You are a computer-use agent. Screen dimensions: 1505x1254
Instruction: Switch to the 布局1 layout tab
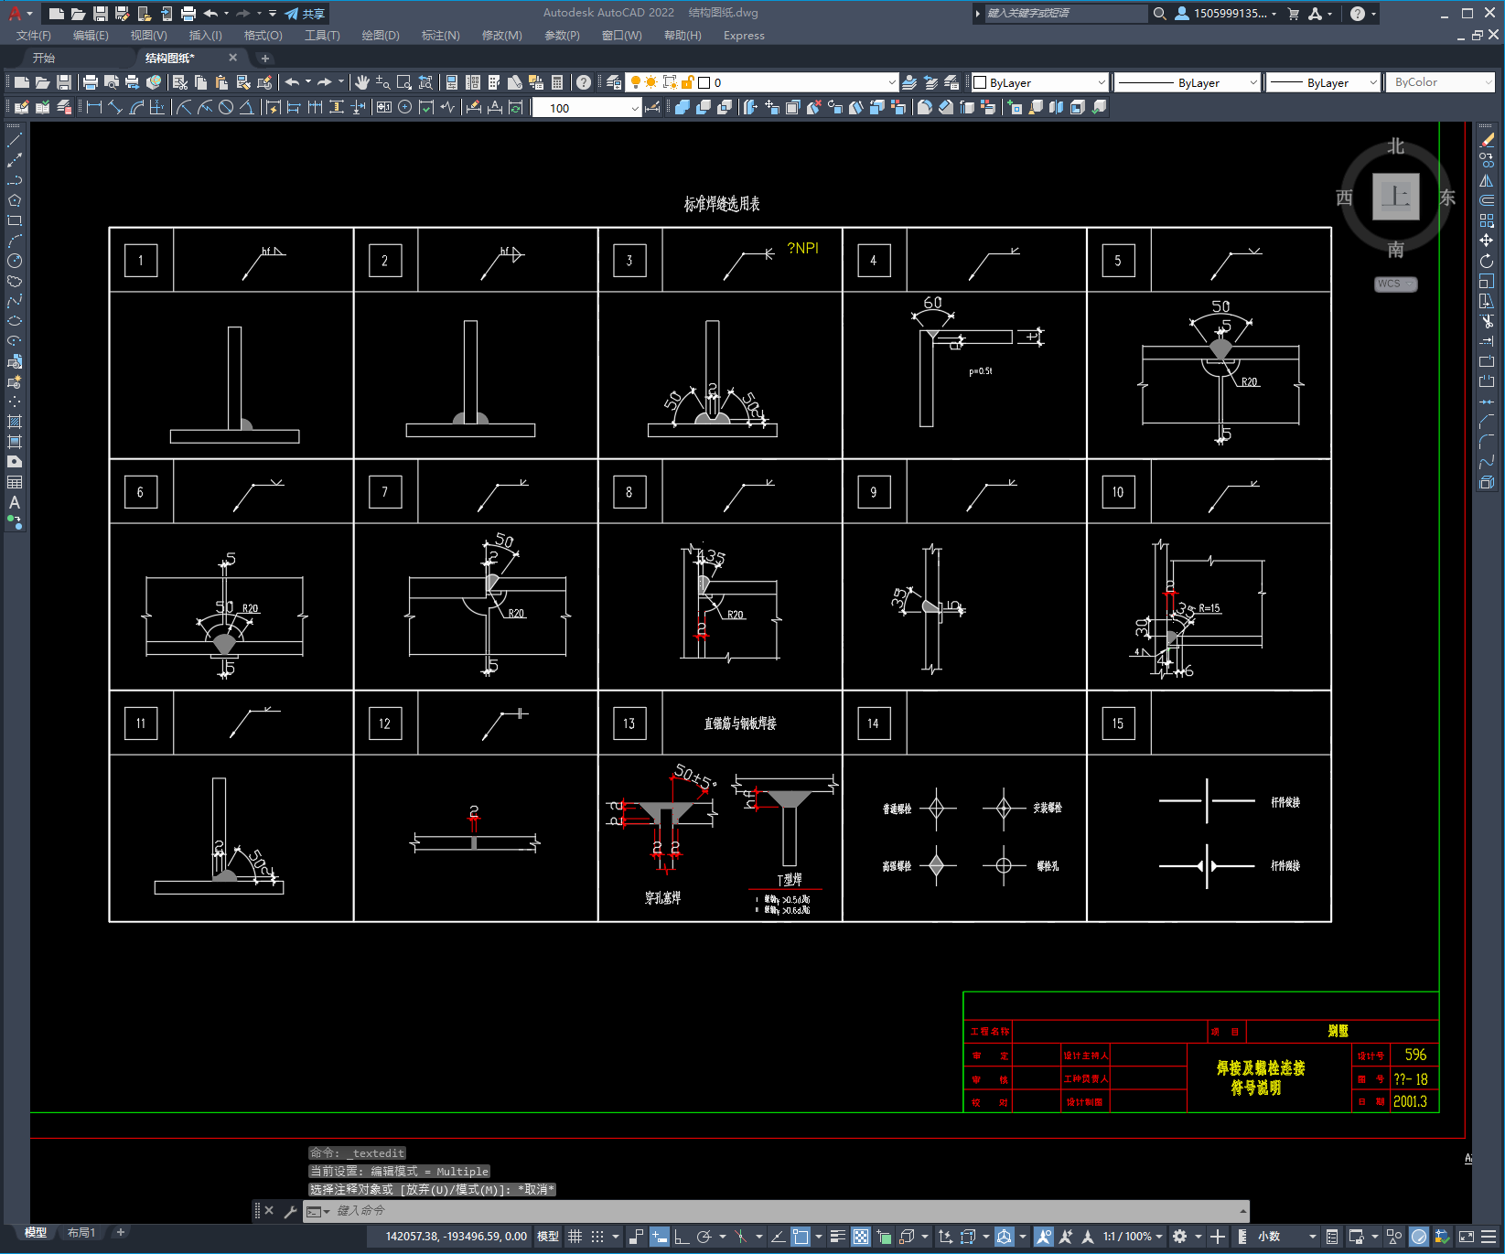click(x=81, y=1233)
